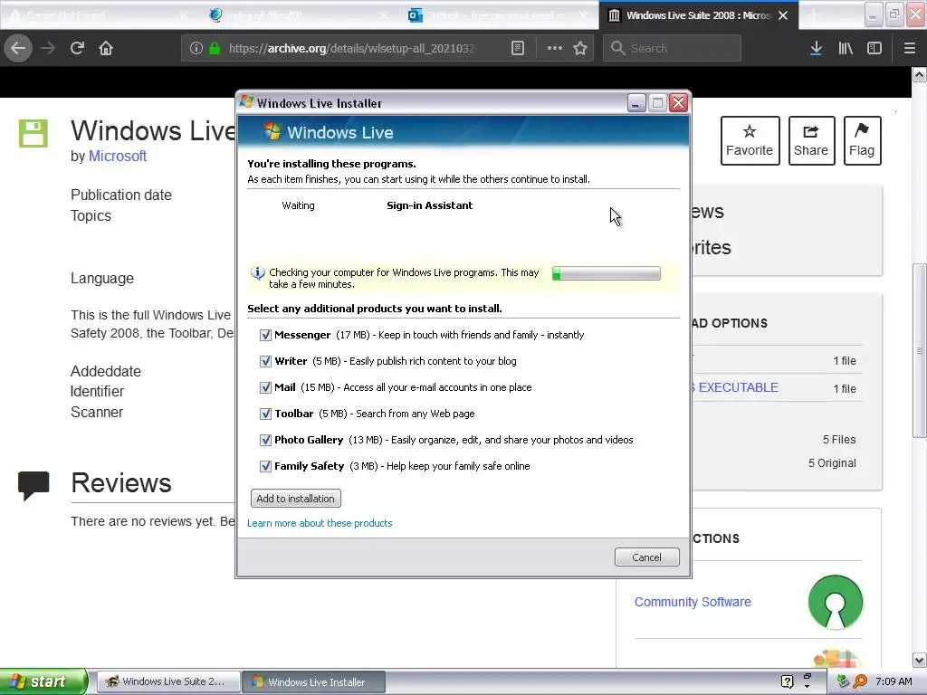The height and width of the screenshot is (695, 927).
Task: Open the Library bookshelf icon
Action: click(846, 48)
